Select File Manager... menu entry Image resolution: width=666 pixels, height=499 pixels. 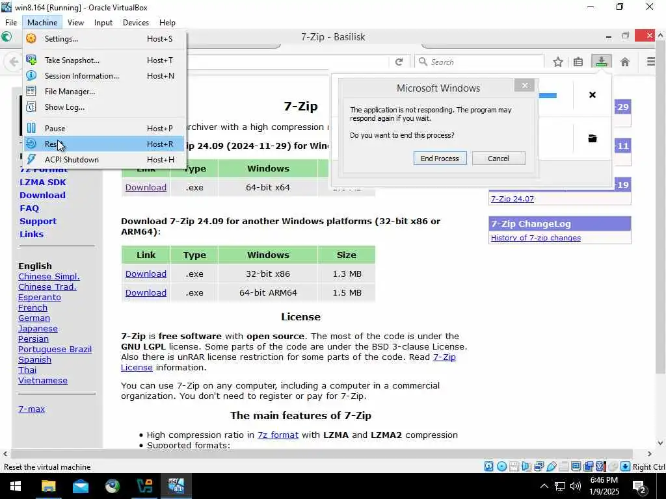pyautogui.click(x=105, y=92)
